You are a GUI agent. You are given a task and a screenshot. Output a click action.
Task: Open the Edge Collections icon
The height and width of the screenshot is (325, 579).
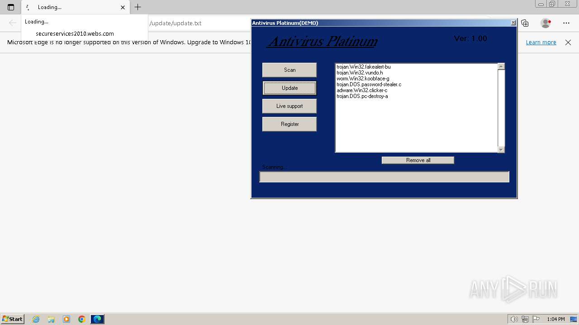pos(525,23)
